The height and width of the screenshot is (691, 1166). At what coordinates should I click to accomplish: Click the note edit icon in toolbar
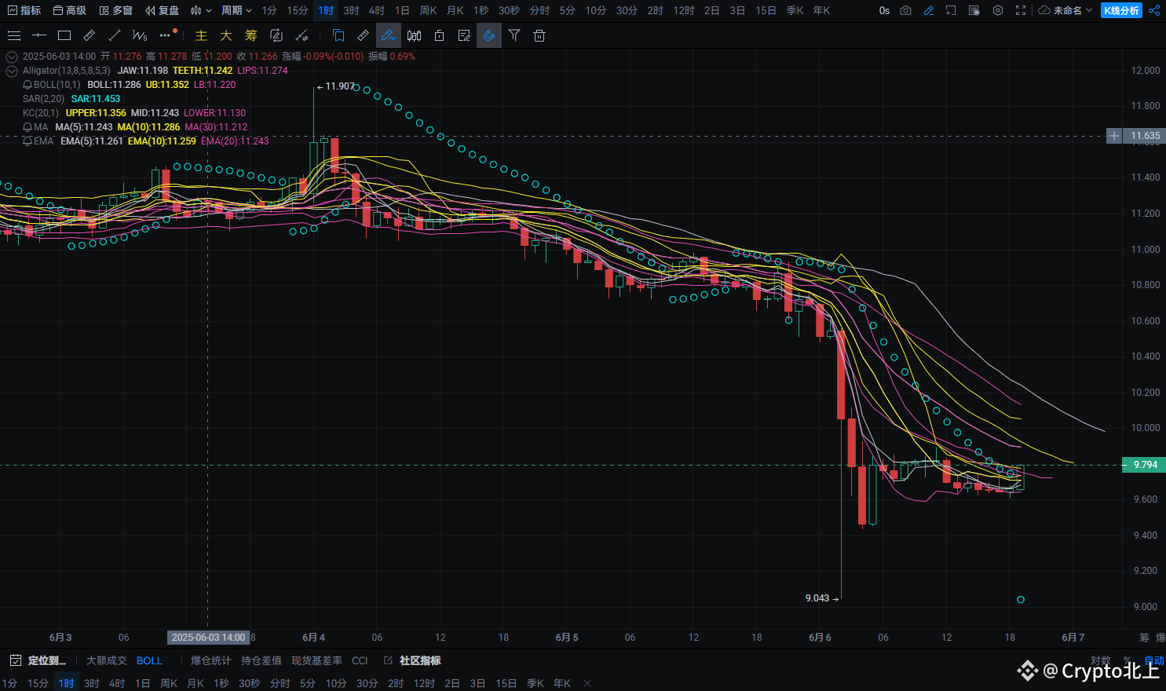pyautogui.click(x=464, y=35)
